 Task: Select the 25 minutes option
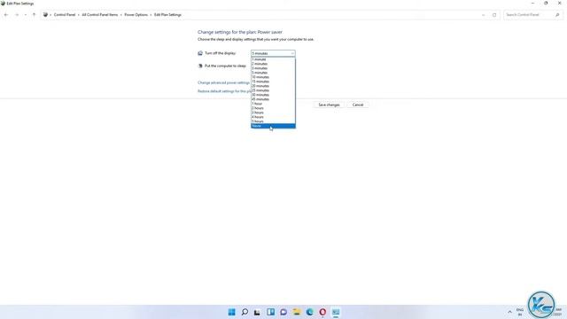click(x=273, y=90)
